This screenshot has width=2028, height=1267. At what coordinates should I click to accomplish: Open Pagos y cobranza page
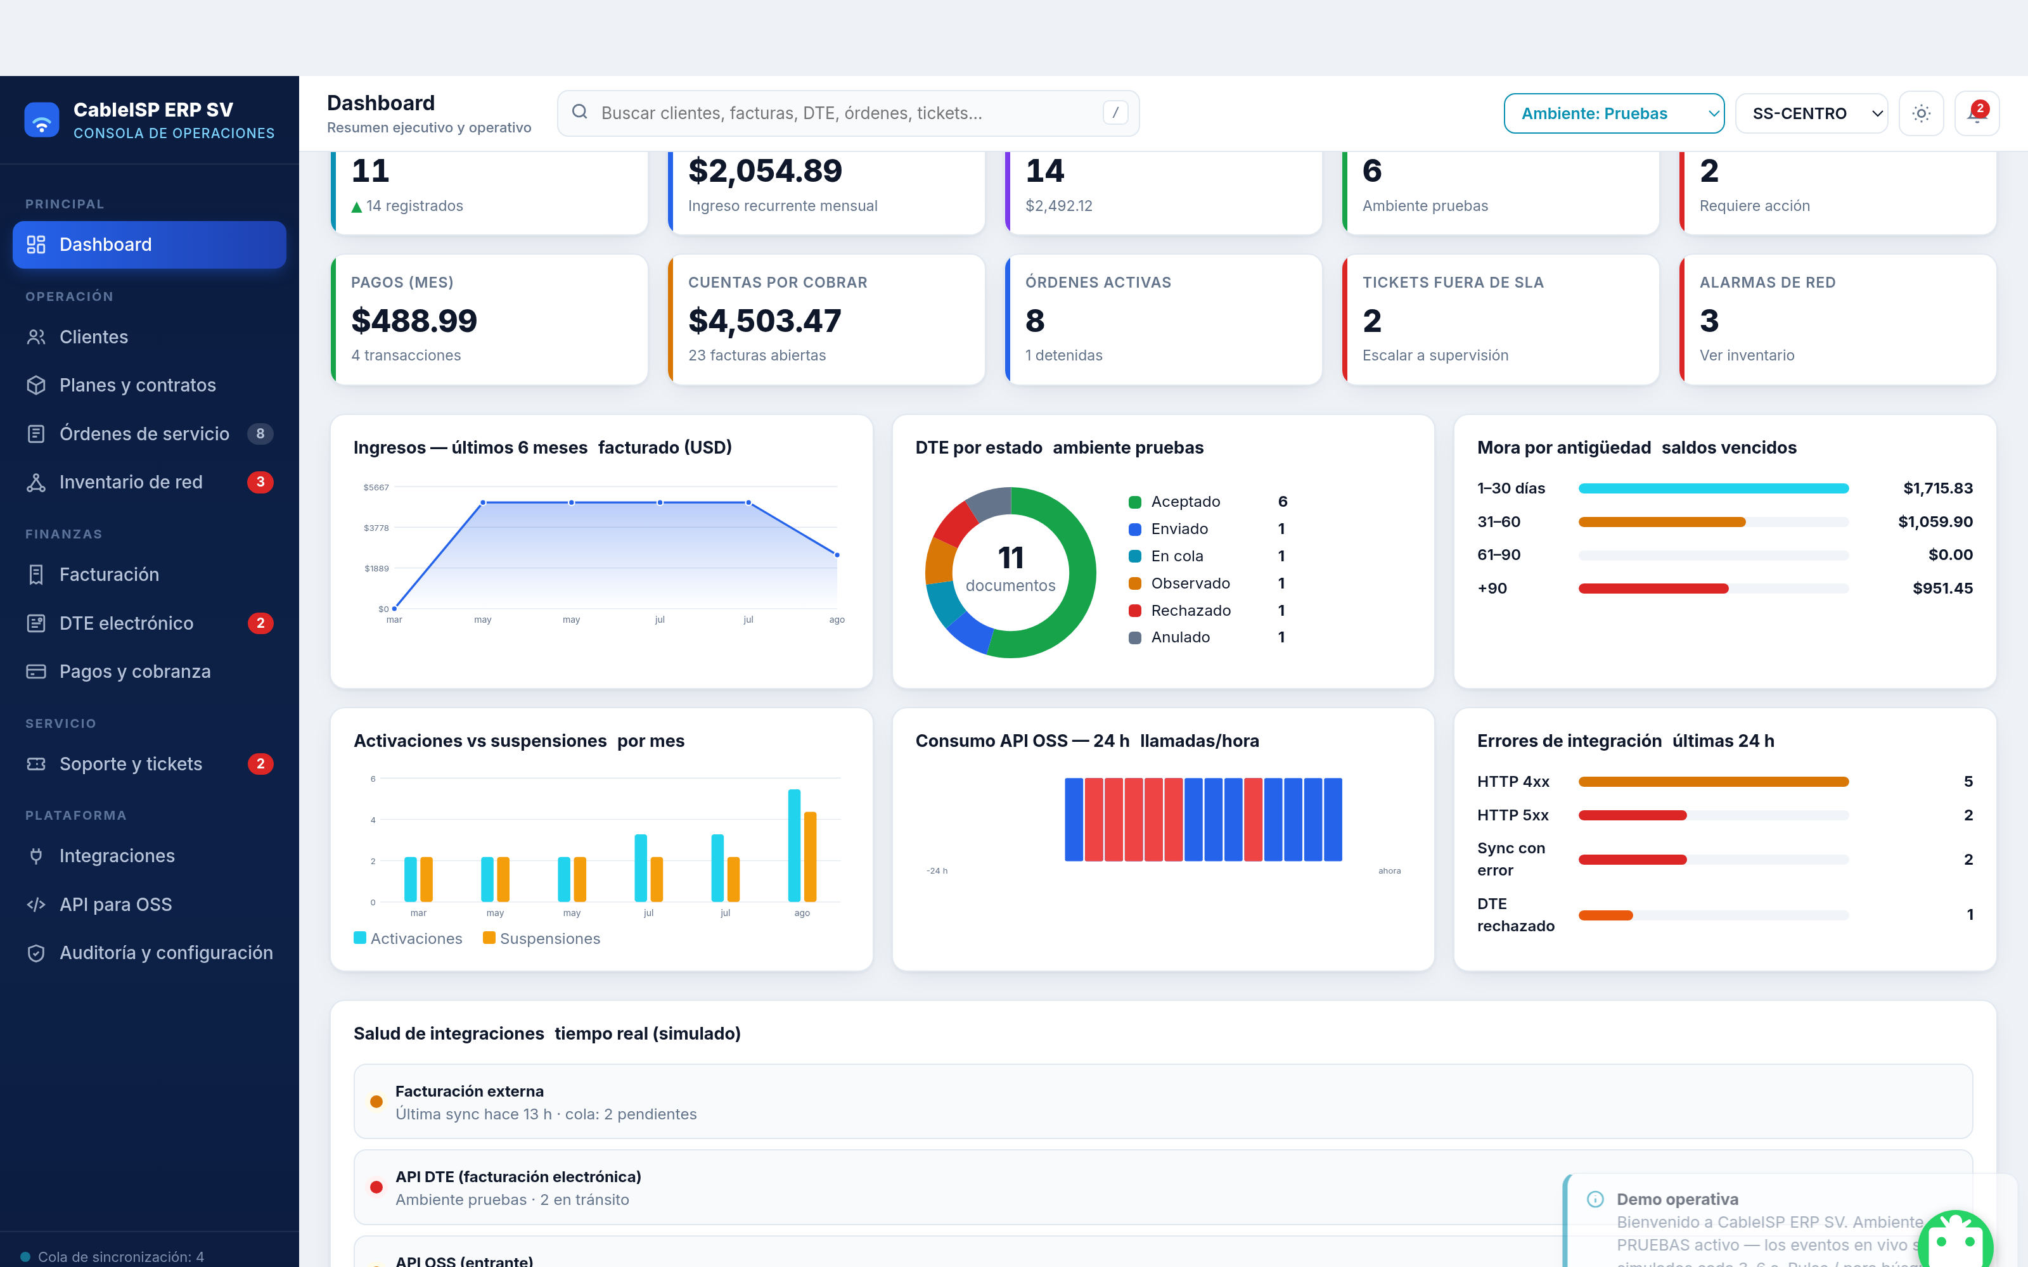click(x=149, y=672)
